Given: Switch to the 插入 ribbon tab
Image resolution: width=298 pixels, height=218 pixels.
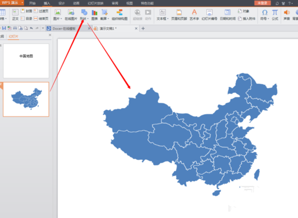Looking at the screenshot, I should pos(47,3).
